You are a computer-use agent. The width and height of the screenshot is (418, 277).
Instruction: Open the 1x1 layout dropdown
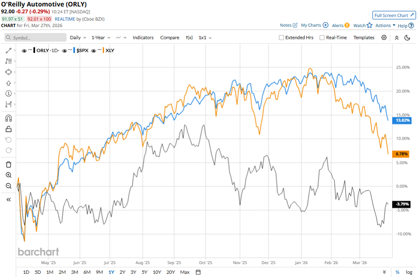click(205, 38)
